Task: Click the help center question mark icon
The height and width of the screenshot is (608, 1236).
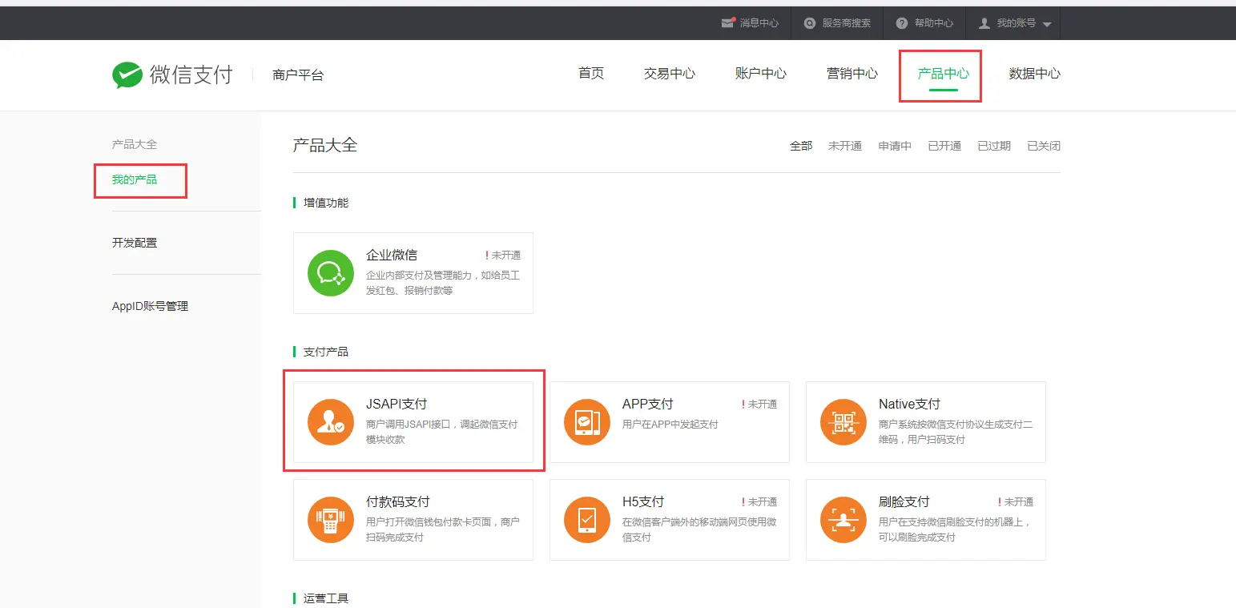Action: click(x=902, y=23)
